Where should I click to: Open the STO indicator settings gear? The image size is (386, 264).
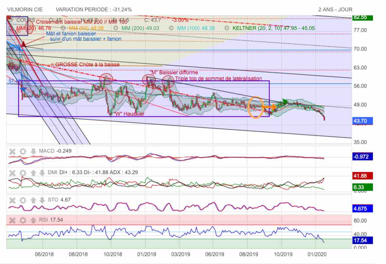(x=23, y=200)
